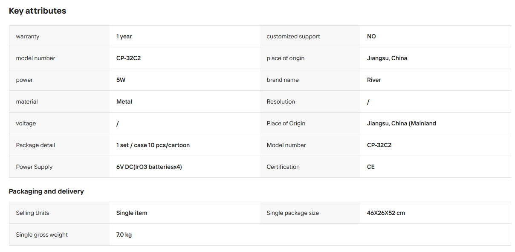This screenshot has height=252, width=515.
Task: Select the Package detail value text
Action: click(153, 145)
